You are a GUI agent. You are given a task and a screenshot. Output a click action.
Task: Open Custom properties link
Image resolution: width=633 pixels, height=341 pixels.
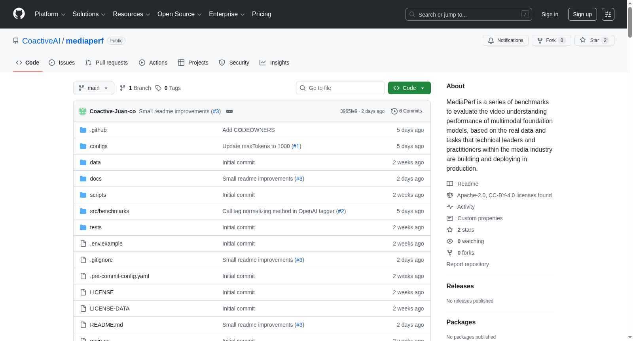click(x=480, y=218)
